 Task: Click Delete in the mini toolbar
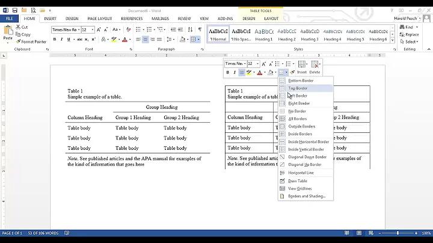point(315,67)
